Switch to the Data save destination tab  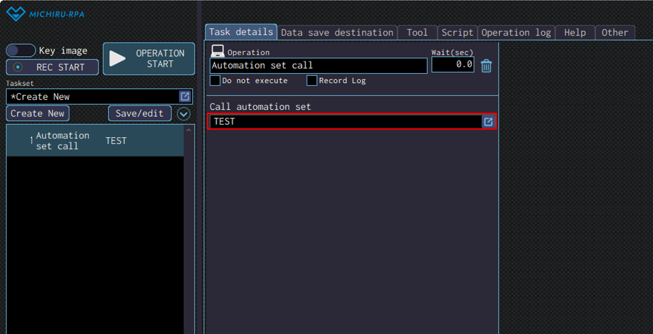(x=337, y=33)
